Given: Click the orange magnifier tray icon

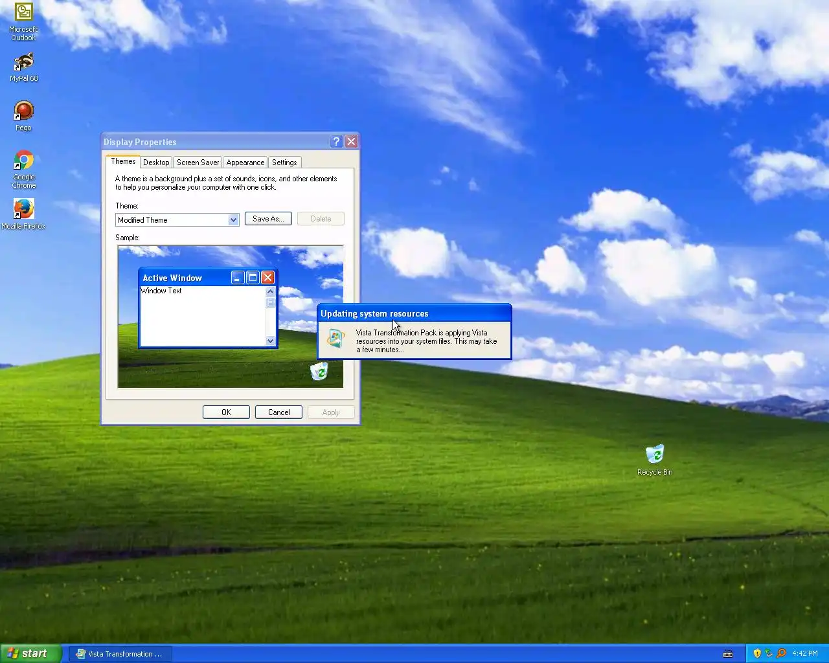Looking at the screenshot, I should (781, 653).
